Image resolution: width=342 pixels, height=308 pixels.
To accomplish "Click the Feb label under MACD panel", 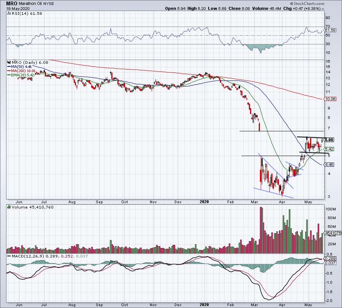I will point(231,305).
